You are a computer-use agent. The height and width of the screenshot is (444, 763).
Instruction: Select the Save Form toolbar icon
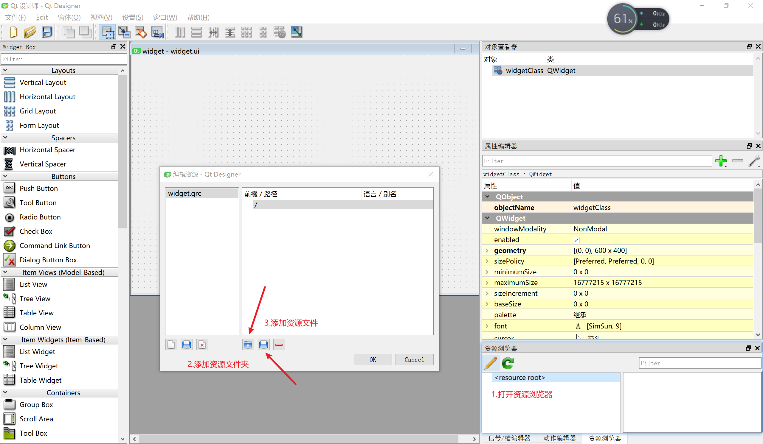click(x=47, y=32)
